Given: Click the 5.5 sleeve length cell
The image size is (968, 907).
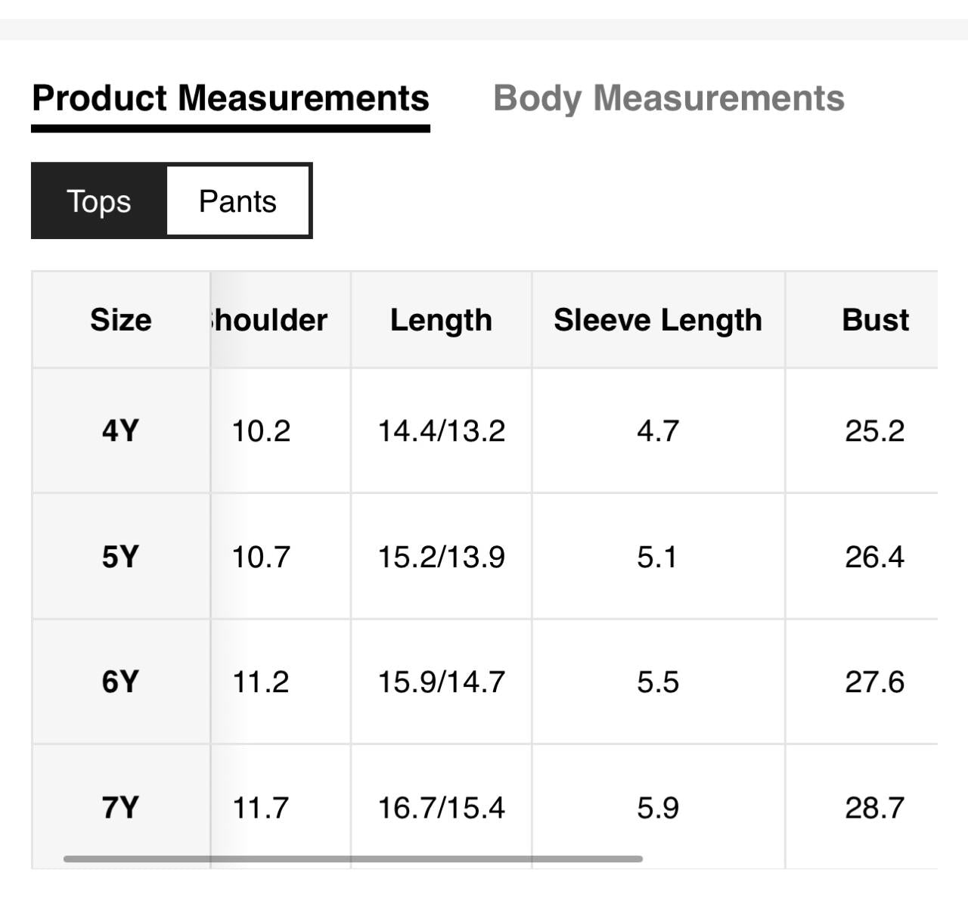Looking at the screenshot, I should (x=658, y=682).
